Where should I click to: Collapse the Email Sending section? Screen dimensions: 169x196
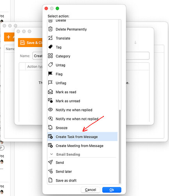52,154
